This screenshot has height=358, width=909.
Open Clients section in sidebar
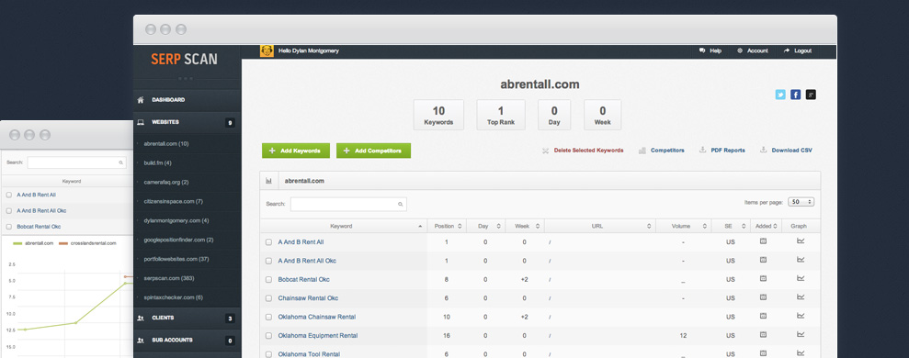pyautogui.click(x=187, y=319)
